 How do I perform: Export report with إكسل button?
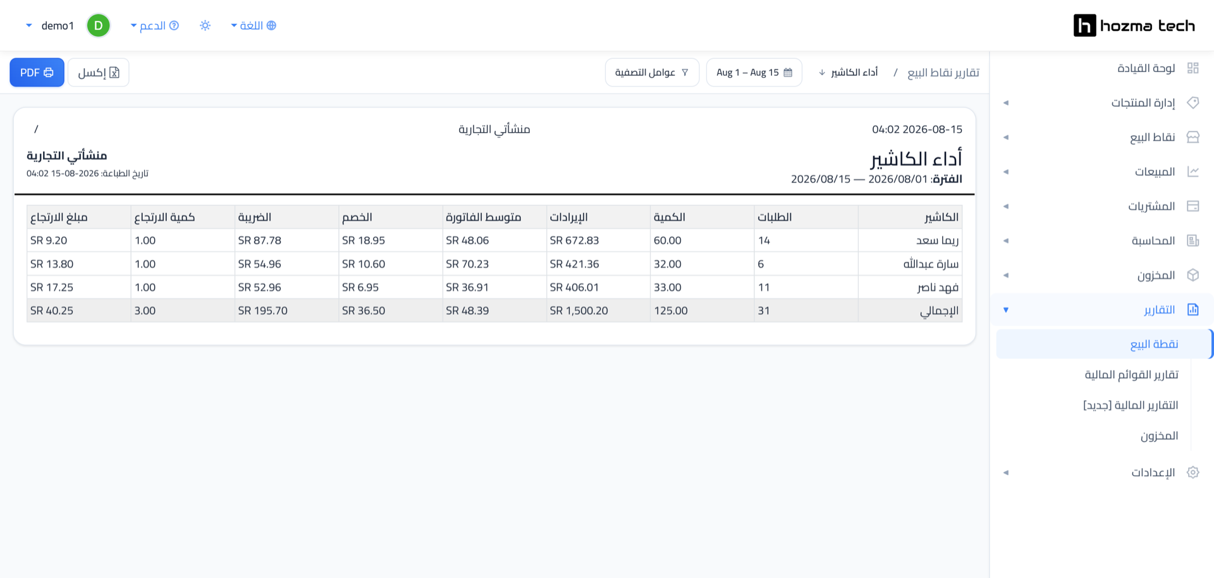pos(98,73)
